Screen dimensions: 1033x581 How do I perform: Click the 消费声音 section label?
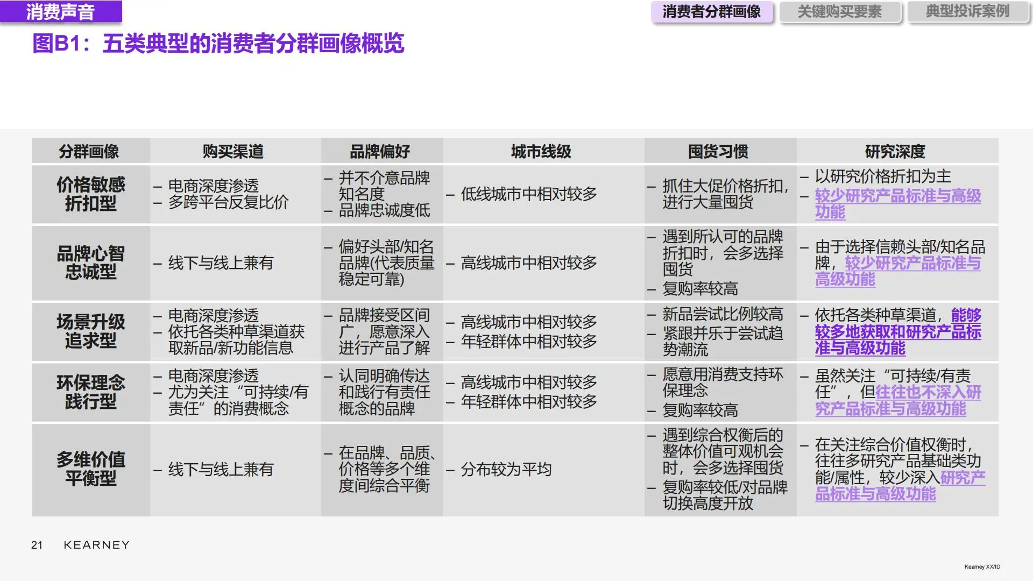click(61, 12)
